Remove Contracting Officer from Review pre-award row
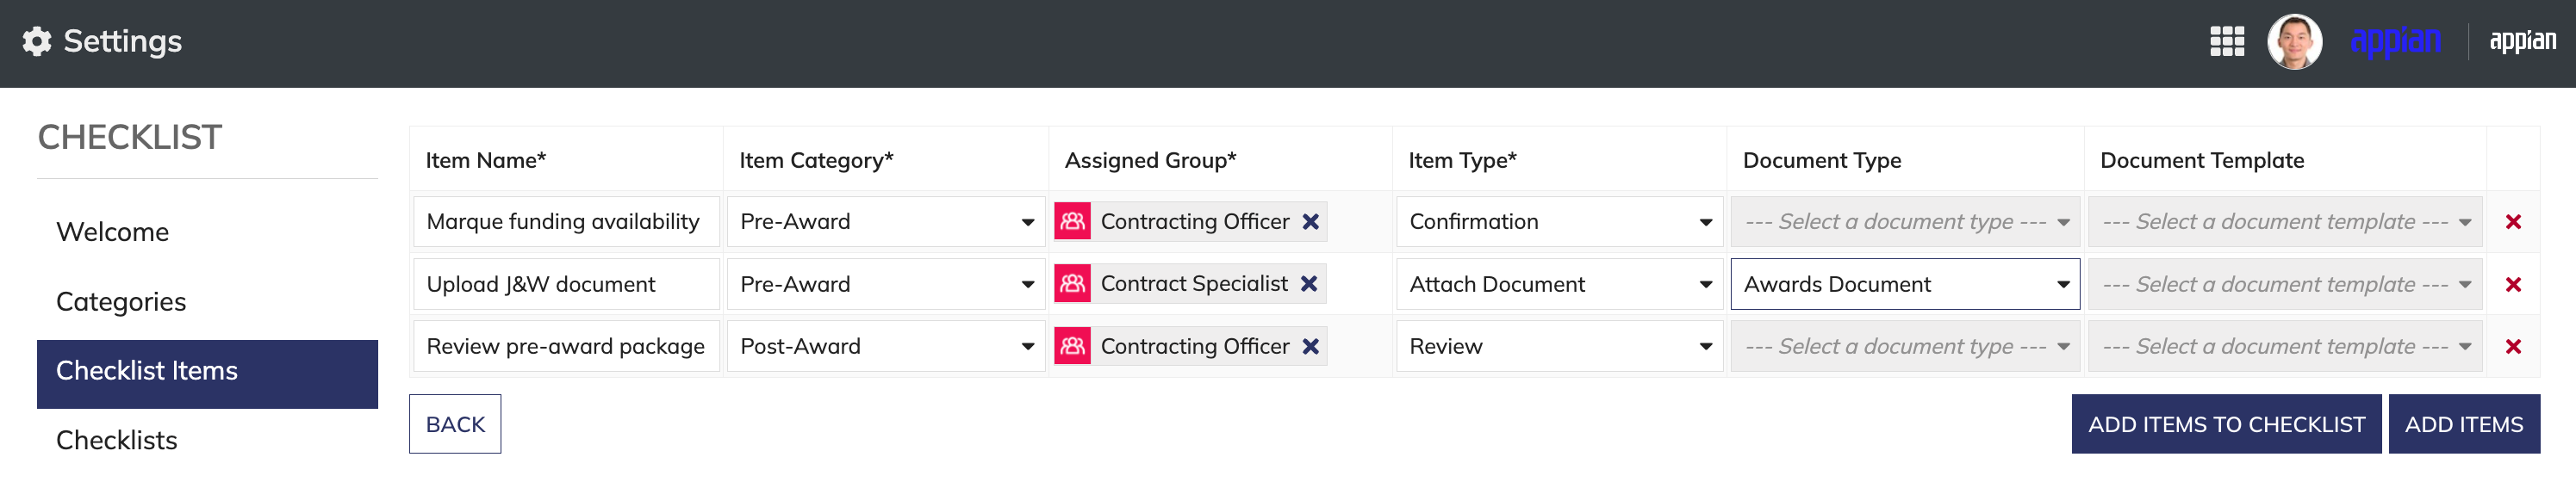The width and height of the screenshot is (2576, 482). (1310, 346)
